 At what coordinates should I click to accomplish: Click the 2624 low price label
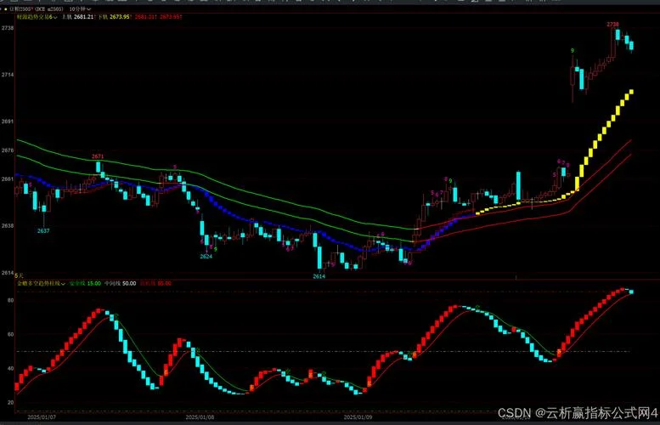click(x=206, y=256)
